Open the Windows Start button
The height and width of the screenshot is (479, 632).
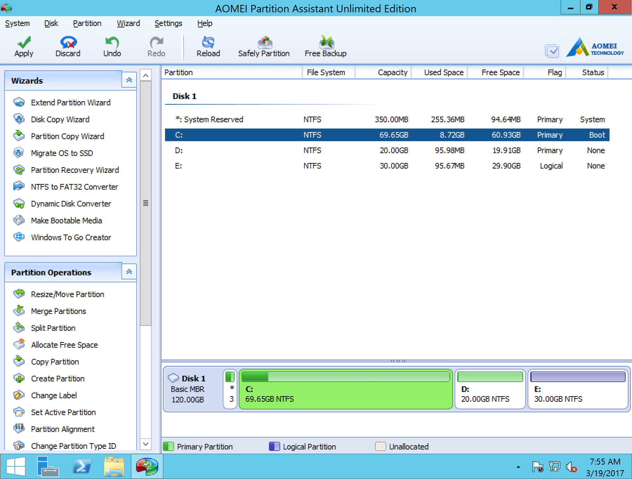tap(16, 467)
